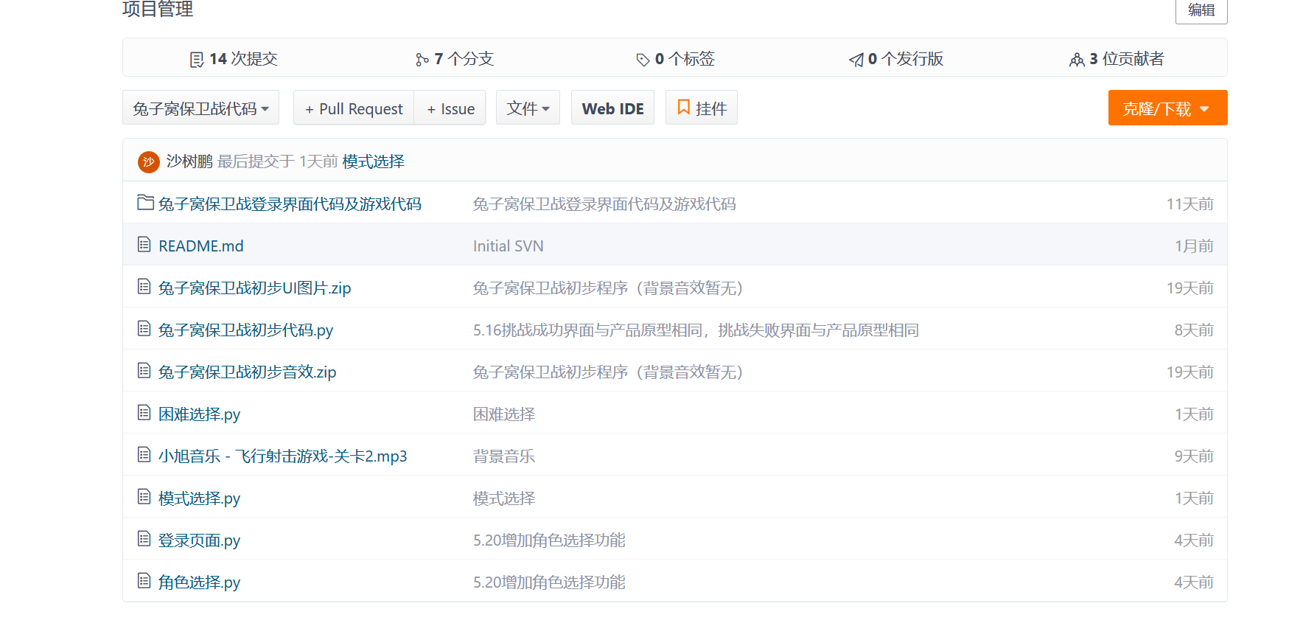Click the releases paper-plane icon
1289x626 pixels.
click(x=856, y=60)
